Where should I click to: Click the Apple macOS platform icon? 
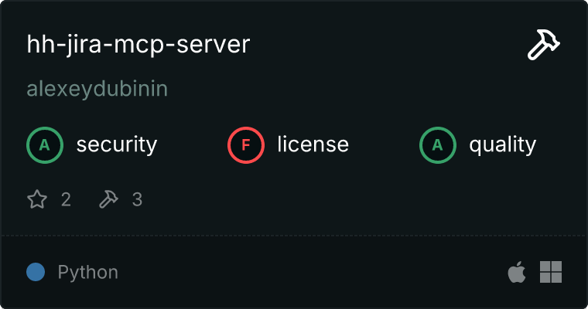(516, 272)
